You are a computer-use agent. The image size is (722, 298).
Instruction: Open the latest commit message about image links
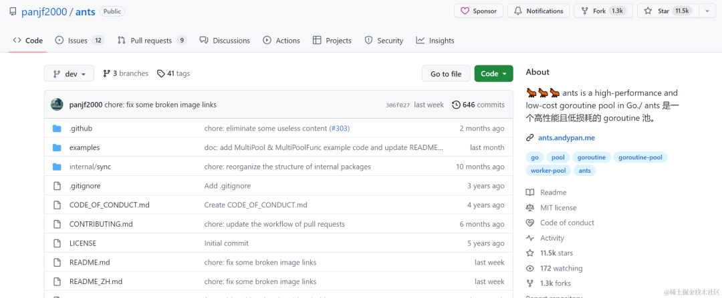(x=160, y=105)
